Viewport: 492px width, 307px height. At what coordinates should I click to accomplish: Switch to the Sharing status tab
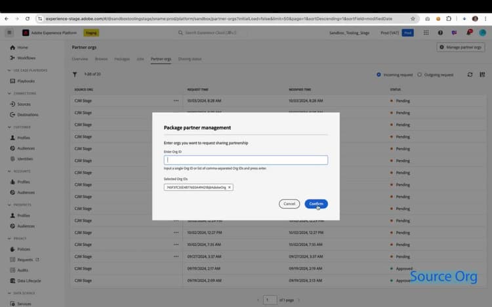point(190,59)
